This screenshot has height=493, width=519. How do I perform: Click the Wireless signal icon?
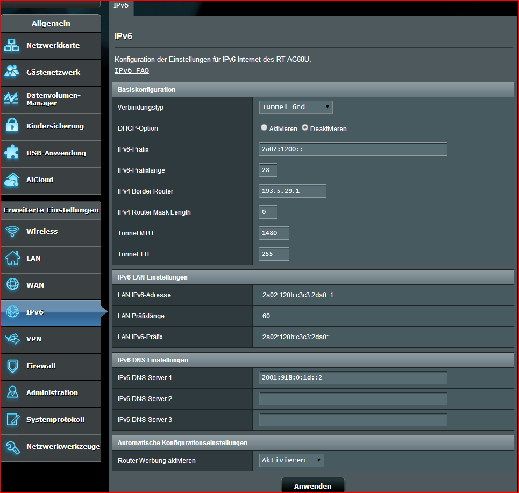(x=12, y=231)
